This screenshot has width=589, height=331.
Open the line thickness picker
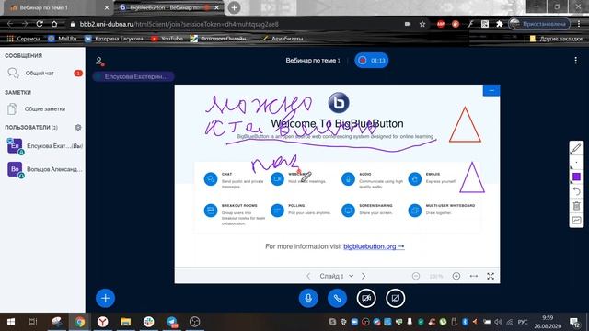click(x=576, y=163)
